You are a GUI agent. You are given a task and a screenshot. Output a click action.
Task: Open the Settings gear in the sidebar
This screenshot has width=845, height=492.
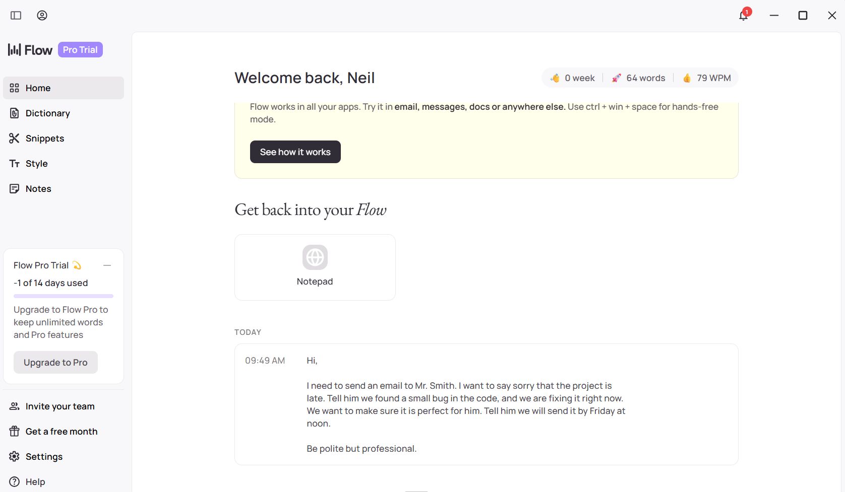pyautogui.click(x=43, y=456)
